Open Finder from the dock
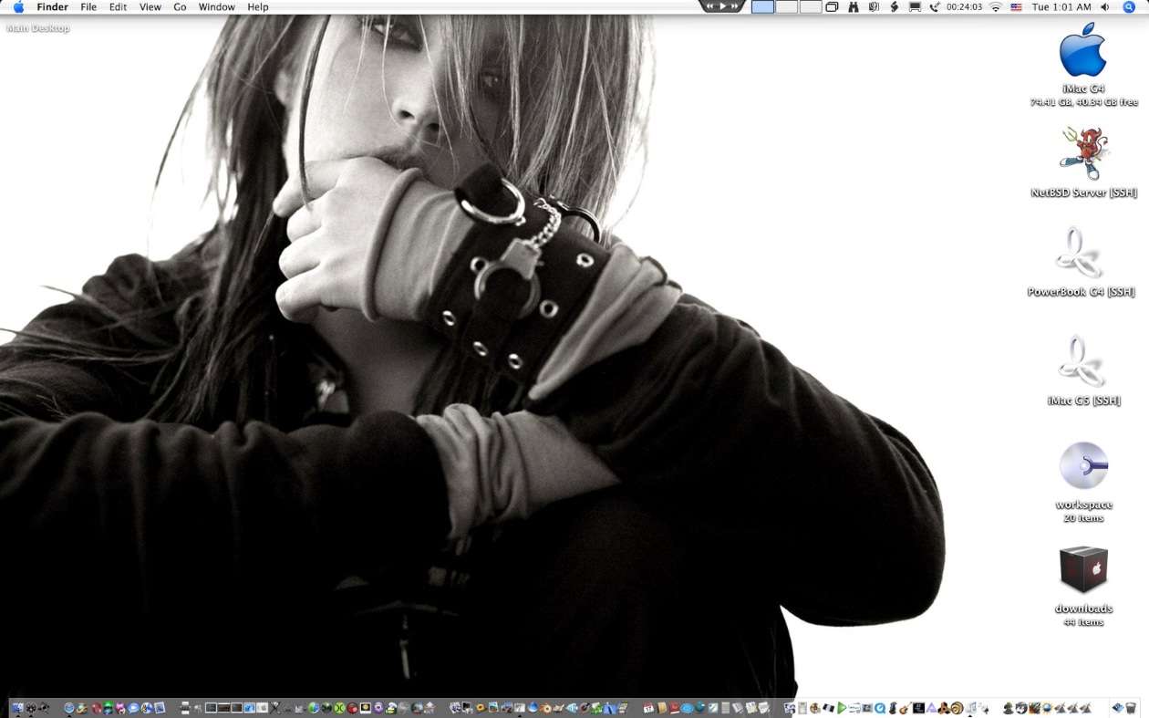Screen dimensions: 1149x718 (x=18, y=707)
